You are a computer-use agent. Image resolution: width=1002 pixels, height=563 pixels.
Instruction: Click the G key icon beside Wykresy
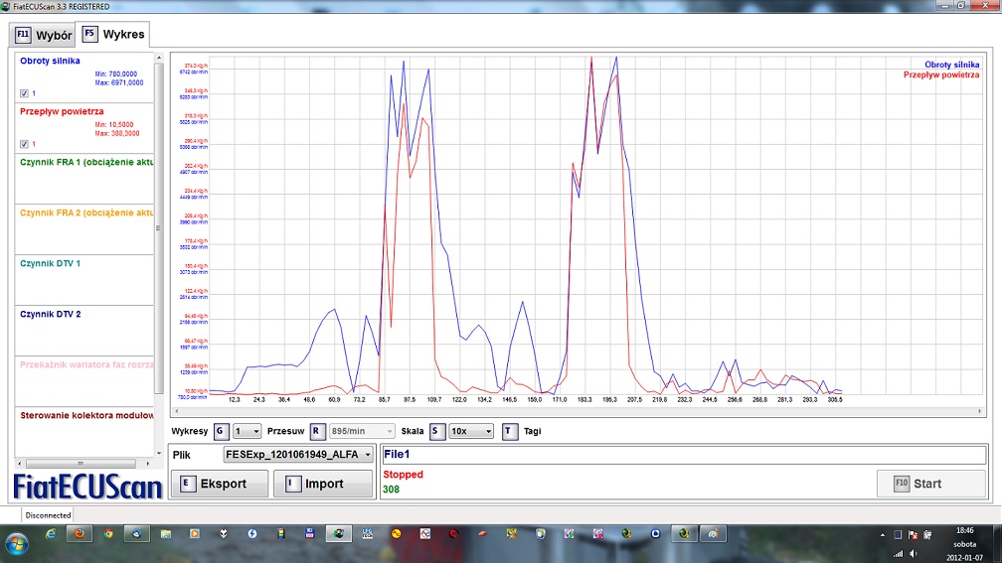tap(221, 432)
